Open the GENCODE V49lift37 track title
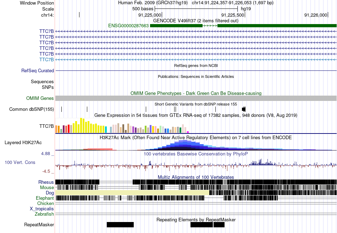This screenshot has width=337, height=233. point(195,21)
